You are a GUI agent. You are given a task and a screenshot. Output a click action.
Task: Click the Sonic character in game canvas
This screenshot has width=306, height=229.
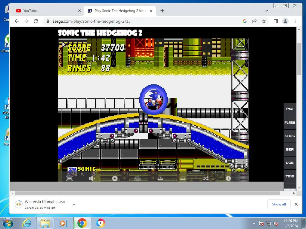pyautogui.click(x=154, y=100)
